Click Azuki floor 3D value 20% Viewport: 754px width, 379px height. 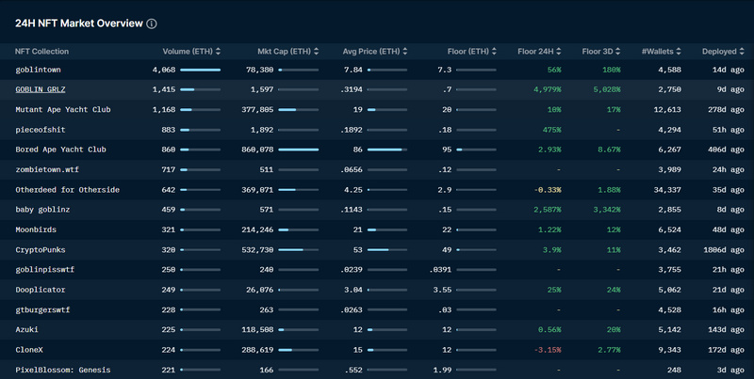(x=614, y=329)
